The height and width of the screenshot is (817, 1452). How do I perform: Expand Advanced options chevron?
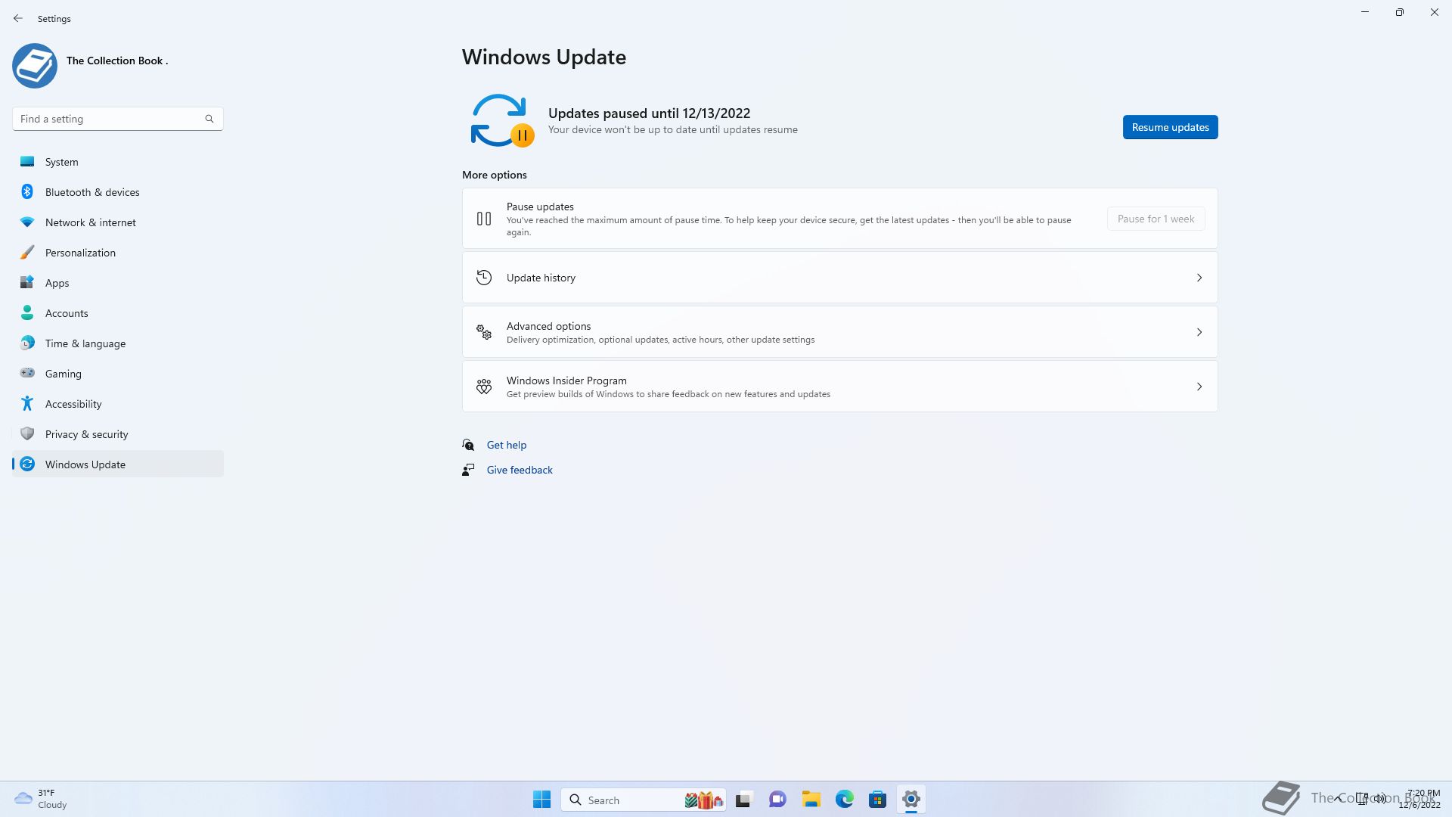(1199, 332)
